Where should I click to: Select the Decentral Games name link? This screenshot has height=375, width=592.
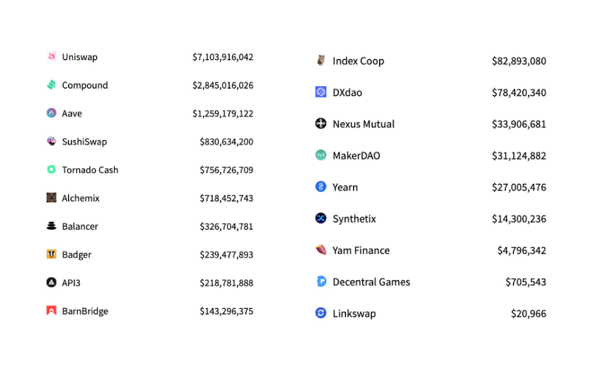click(371, 282)
